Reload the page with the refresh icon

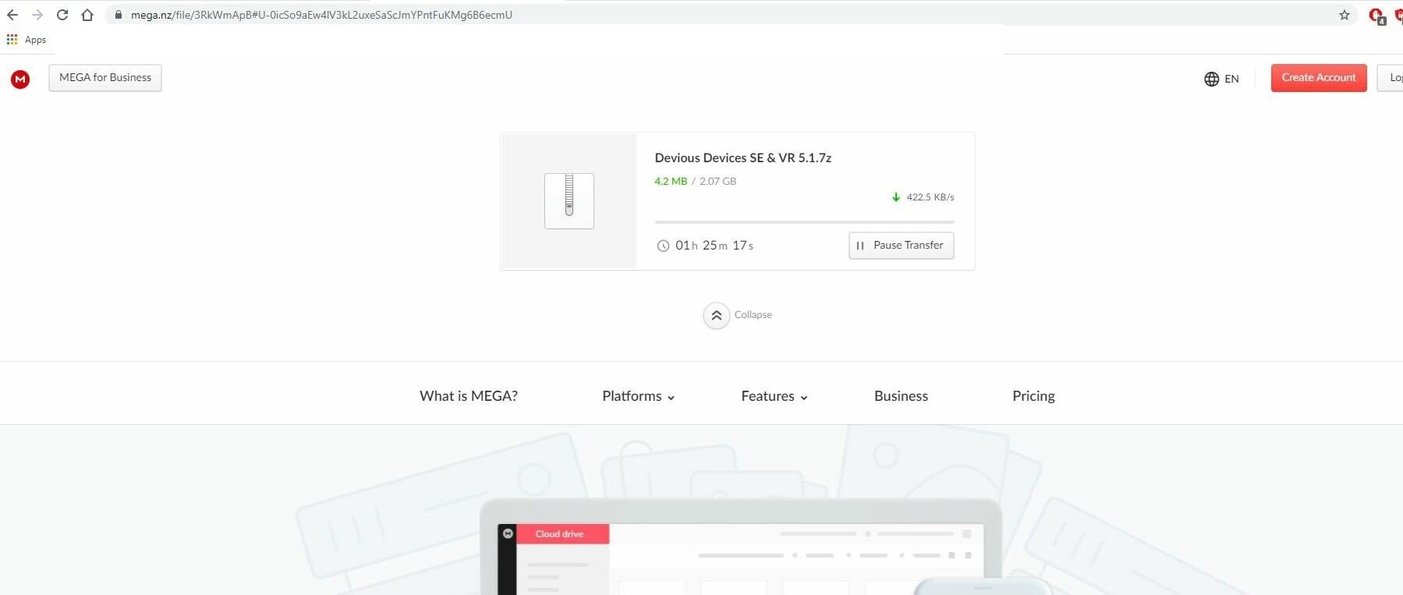click(62, 15)
